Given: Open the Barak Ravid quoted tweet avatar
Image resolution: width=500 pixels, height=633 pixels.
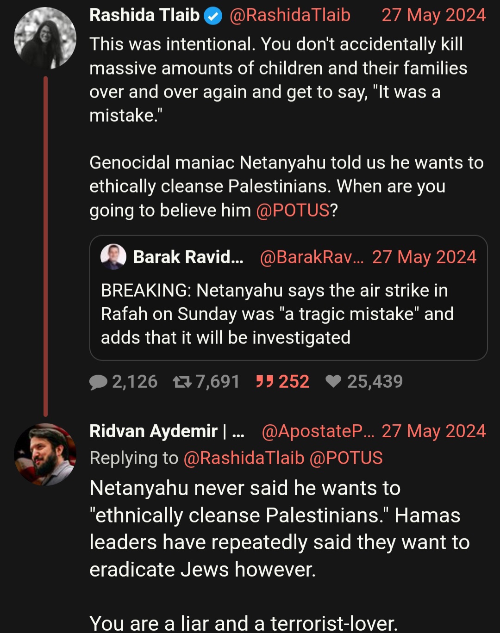Looking at the screenshot, I should pyautogui.click(x=113, y=257).
